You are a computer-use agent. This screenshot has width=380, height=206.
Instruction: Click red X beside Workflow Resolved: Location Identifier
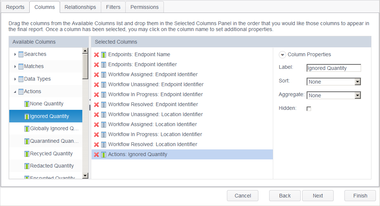(96, 145)
